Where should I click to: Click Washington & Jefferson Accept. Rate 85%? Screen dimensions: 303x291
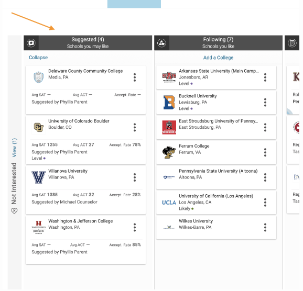coord(125,245)
